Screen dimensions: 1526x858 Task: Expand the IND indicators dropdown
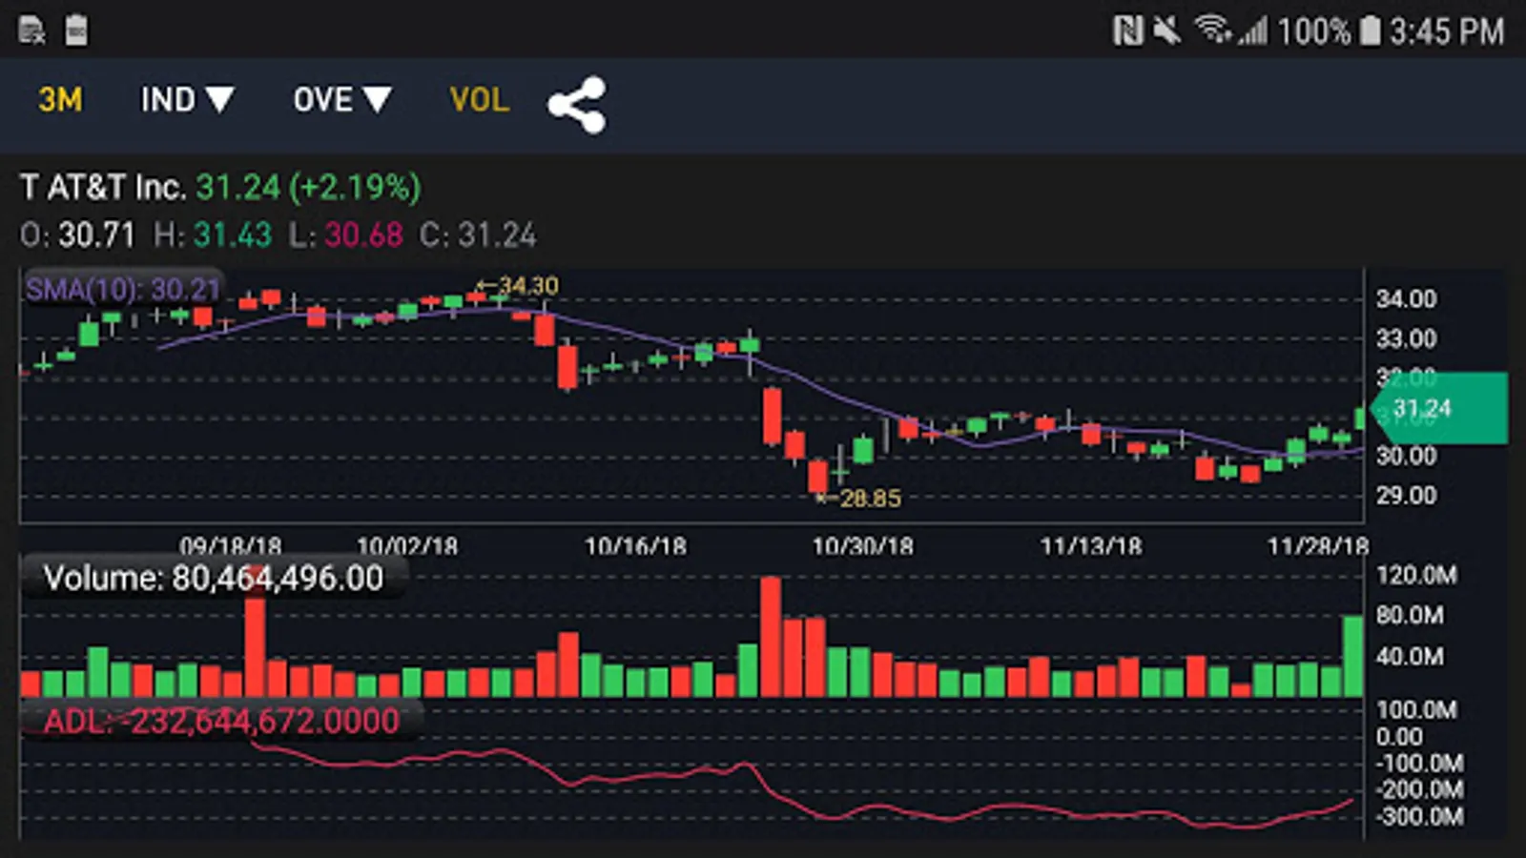pos(187,100)
